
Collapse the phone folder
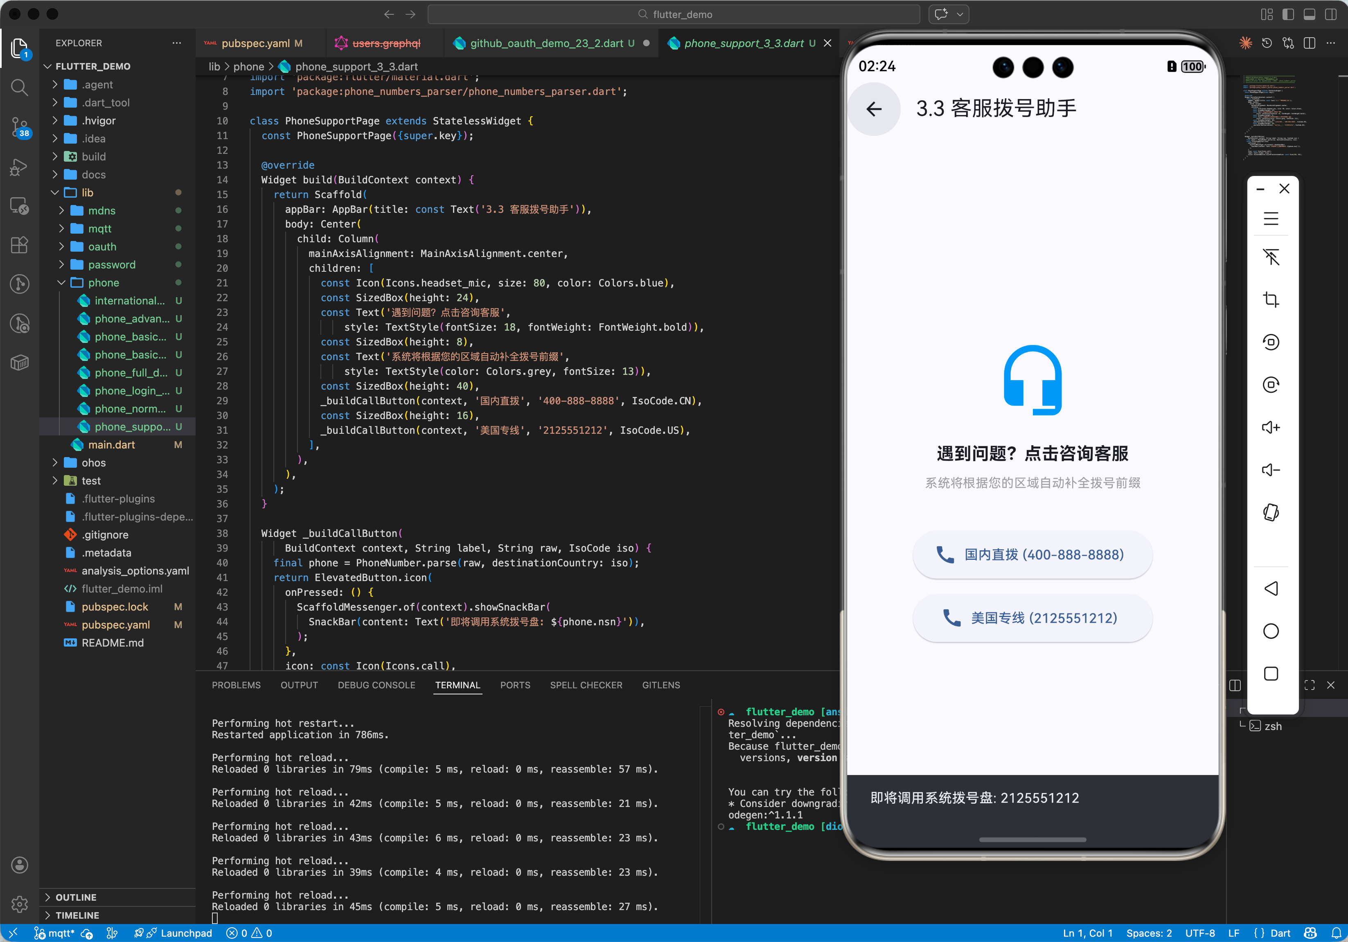click(x=104, y=282)
